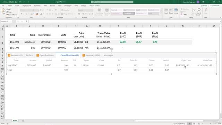Click the Save icon in title bar
The height and width of the screenshot is (125, 222).
point(16,2)
